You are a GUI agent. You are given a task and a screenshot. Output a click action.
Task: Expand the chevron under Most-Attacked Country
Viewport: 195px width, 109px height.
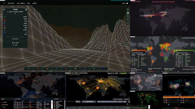(x=15, y=13)
